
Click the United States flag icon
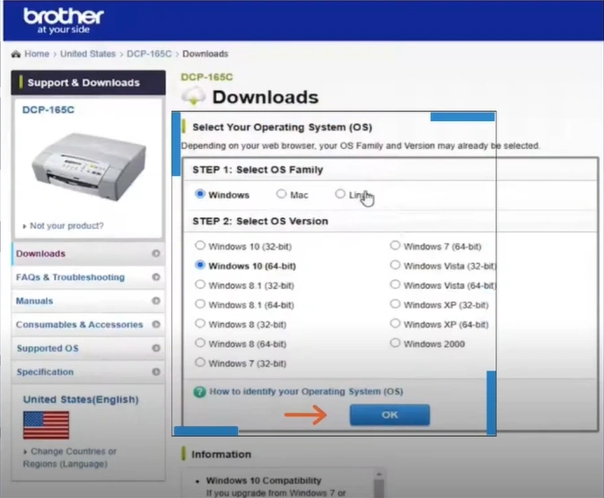46,424
